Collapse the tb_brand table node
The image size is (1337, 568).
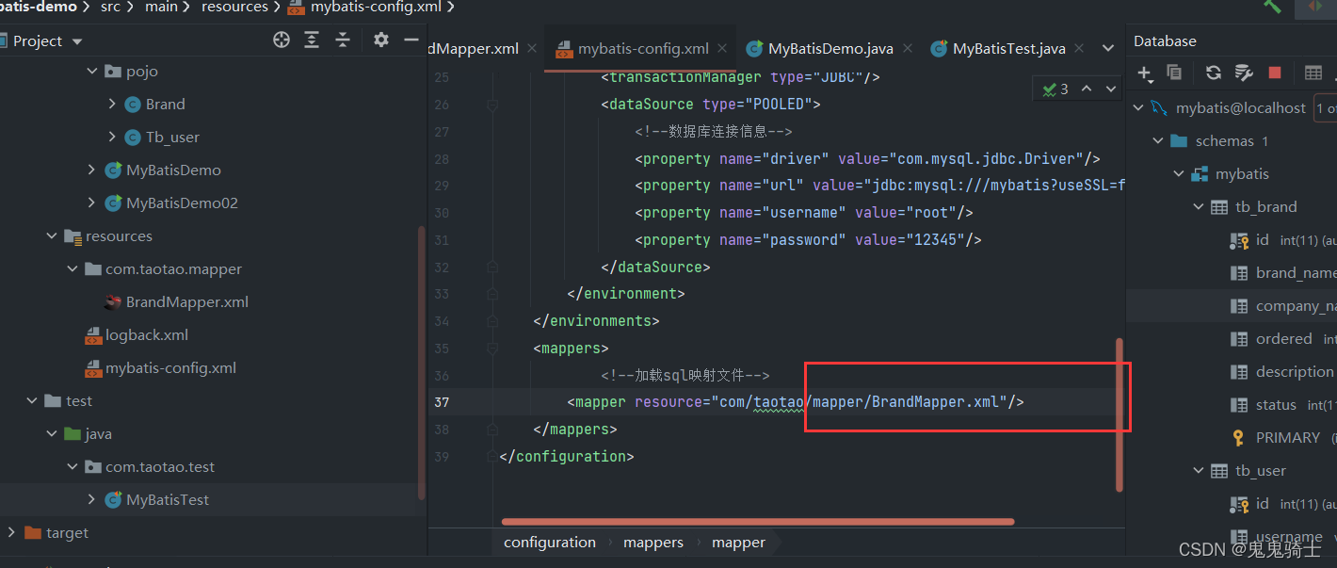pyautogui.click(x=1199, y=206)
